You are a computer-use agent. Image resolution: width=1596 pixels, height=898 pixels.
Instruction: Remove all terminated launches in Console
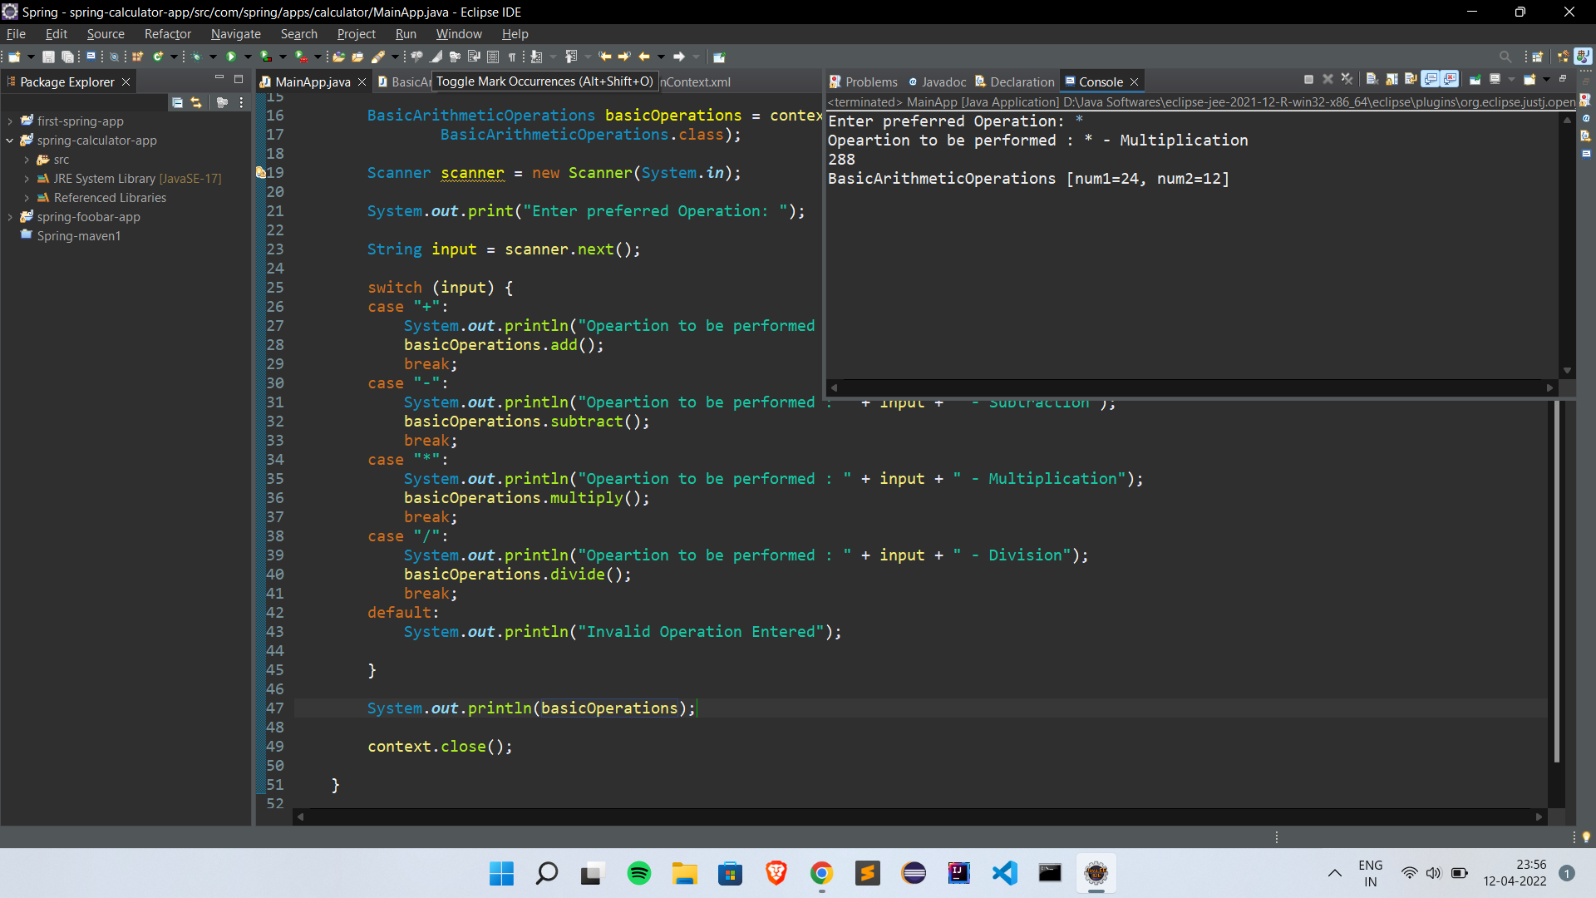tap(1347, 80)
